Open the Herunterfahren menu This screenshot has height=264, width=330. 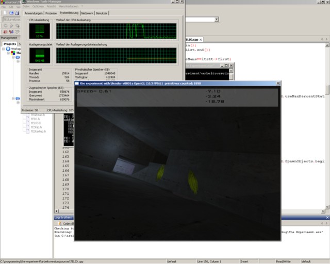[x=70, y=6]
